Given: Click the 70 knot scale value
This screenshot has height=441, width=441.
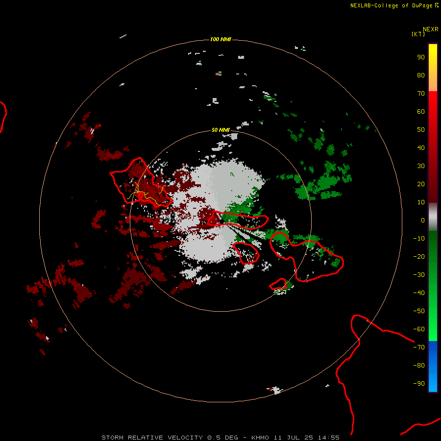Looking at the screenshot, I should [421, 94].
